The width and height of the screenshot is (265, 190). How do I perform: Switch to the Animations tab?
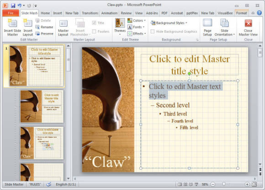109,13
